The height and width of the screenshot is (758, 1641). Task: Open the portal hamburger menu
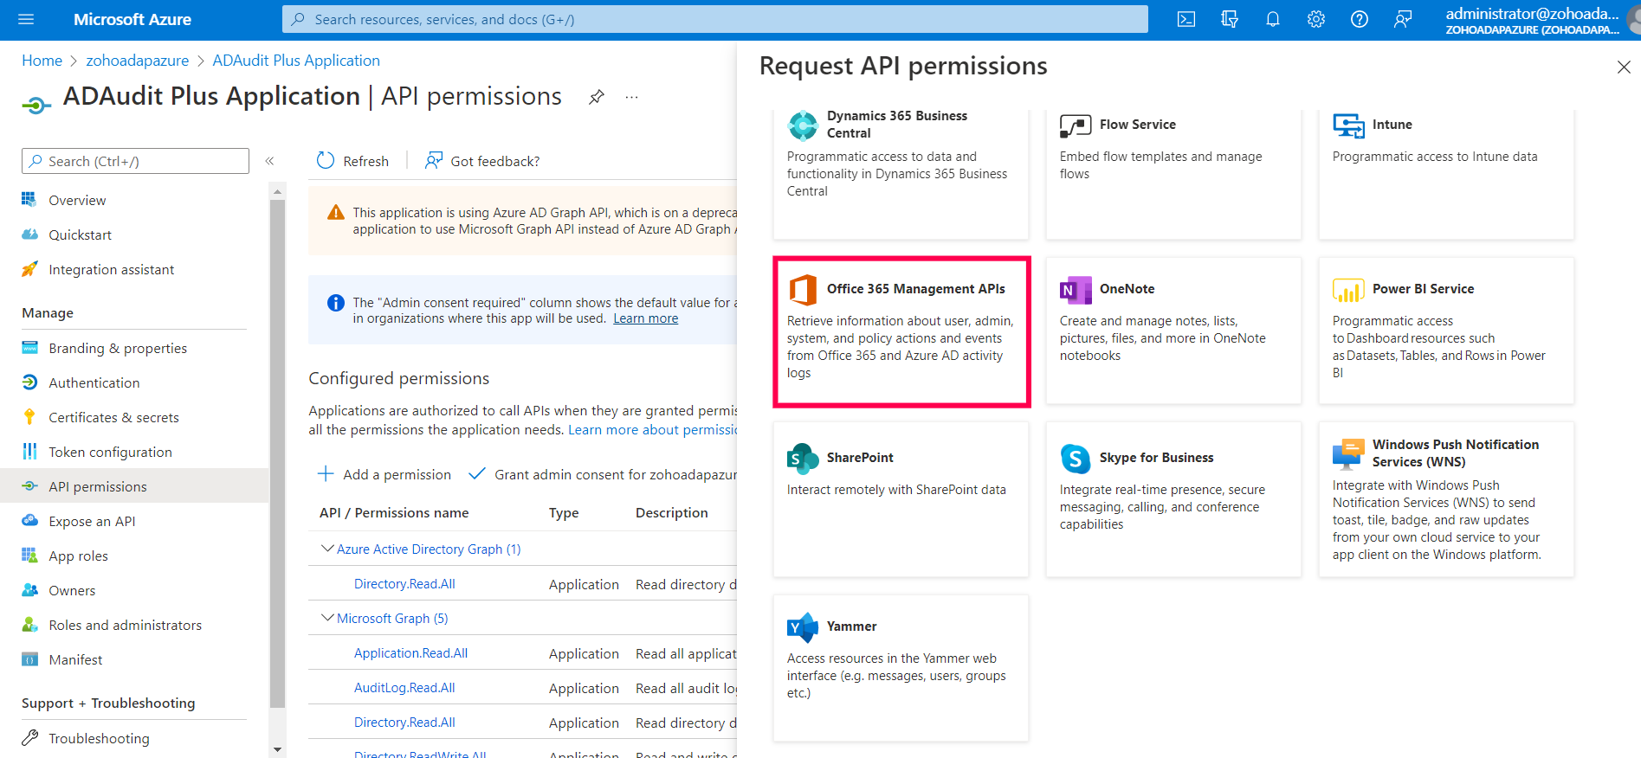26,19
